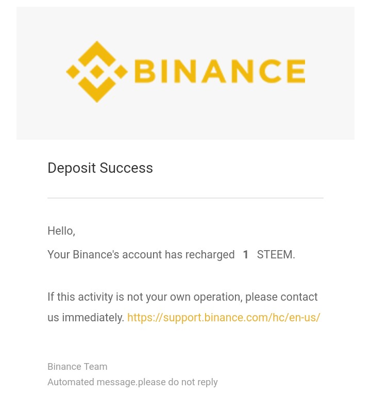Select the Deposit Success heading
371x393 pixels.
[100, 168]
